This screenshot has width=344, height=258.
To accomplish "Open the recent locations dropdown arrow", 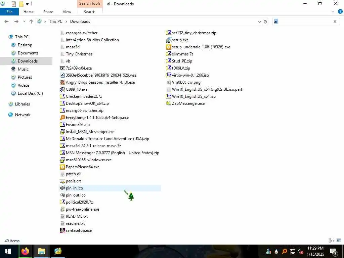I will (x=24, y=21).
